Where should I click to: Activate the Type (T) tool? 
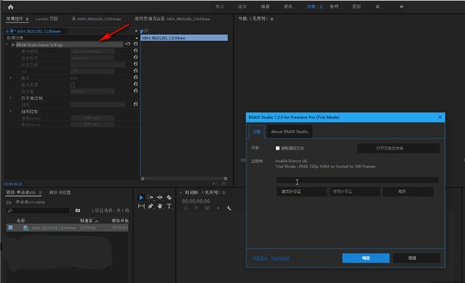(x=169, y=206)
